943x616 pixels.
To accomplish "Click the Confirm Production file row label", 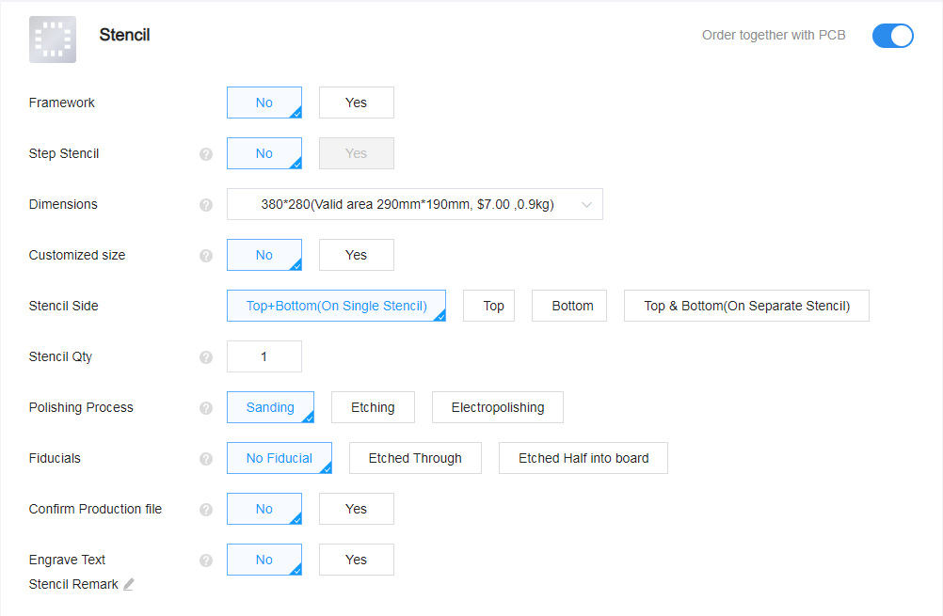I will [95, 509].
